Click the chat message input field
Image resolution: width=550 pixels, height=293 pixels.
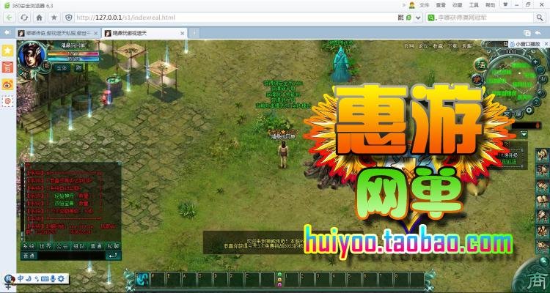pyautogui.click(x=71, y=256)
